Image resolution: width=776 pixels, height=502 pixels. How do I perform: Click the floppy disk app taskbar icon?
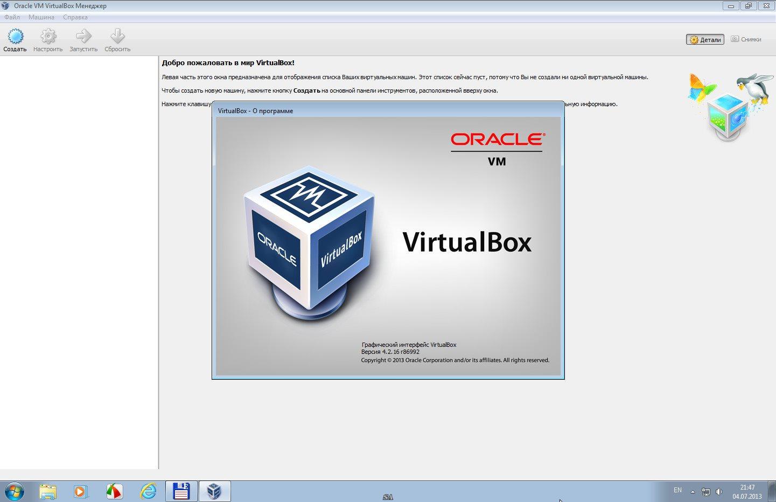tap(181, 491)
